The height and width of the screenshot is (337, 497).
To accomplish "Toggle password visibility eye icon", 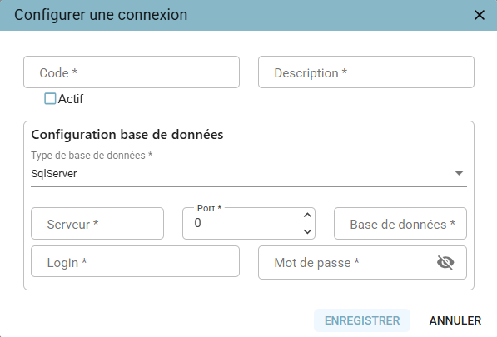I will (x=445, y=263).
